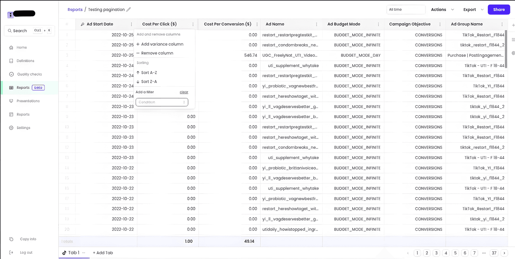
Task: Click the Share button
Action: (499, 9)
